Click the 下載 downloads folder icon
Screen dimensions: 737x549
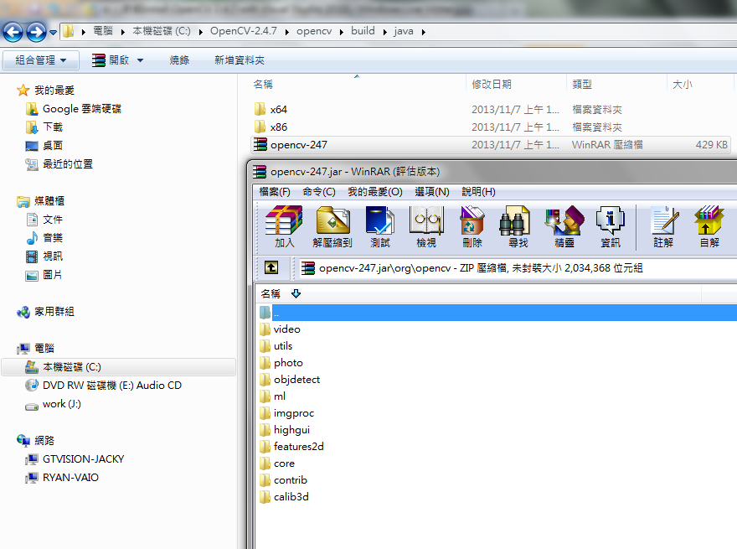32,127
